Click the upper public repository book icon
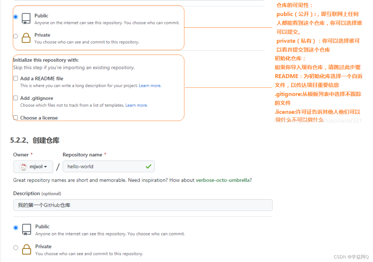The width and height of the screenshot is (373, 262). (x=26, y=19)
